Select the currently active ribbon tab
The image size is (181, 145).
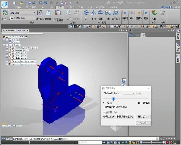pos(60,7)
